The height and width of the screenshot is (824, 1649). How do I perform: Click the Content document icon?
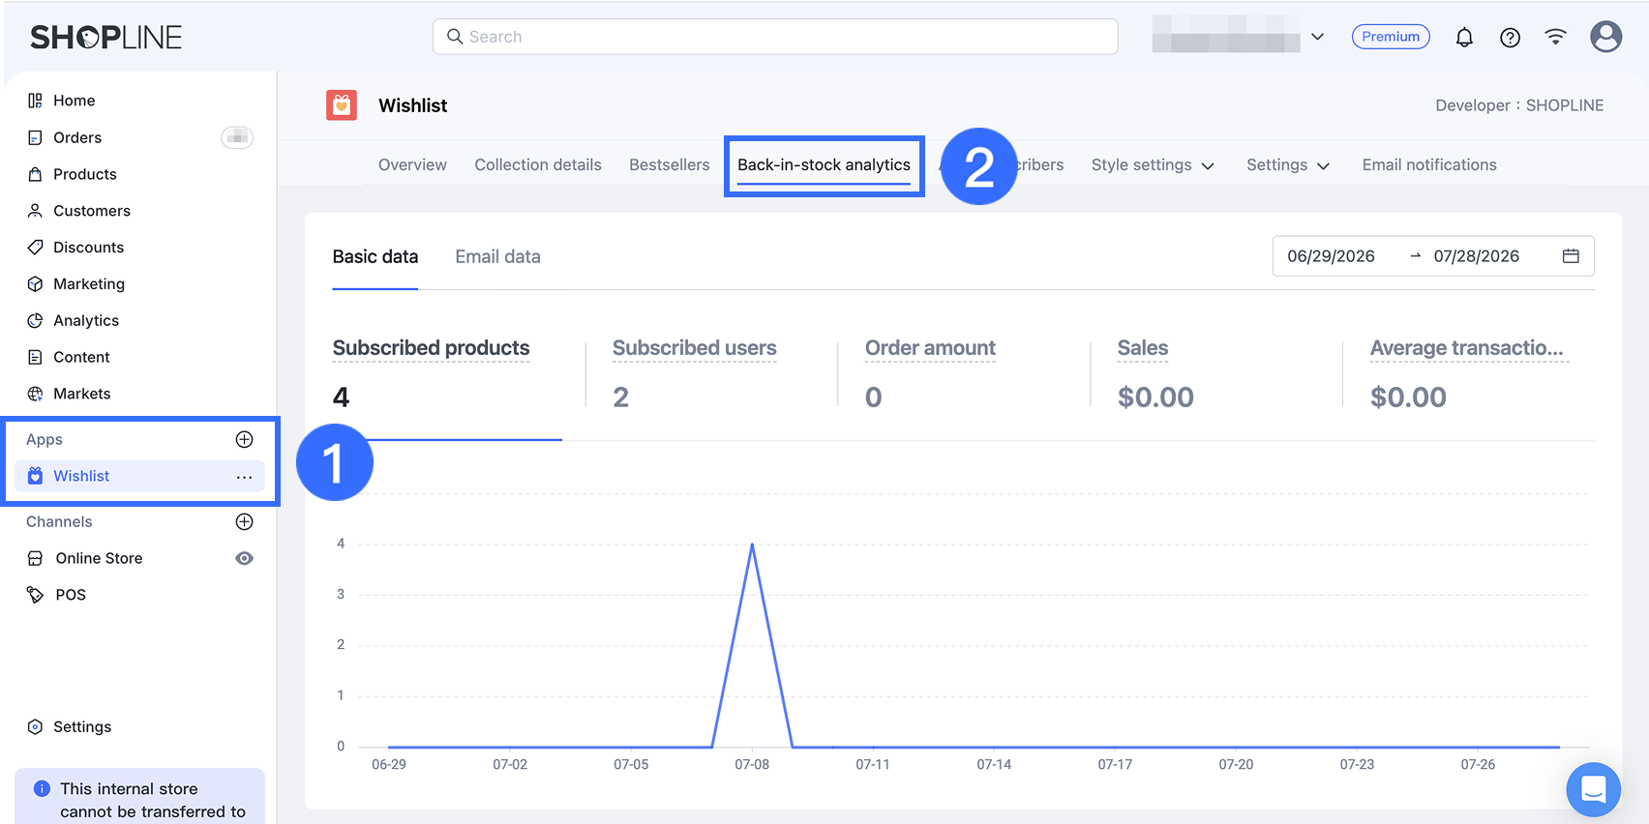tap(35, 358)
